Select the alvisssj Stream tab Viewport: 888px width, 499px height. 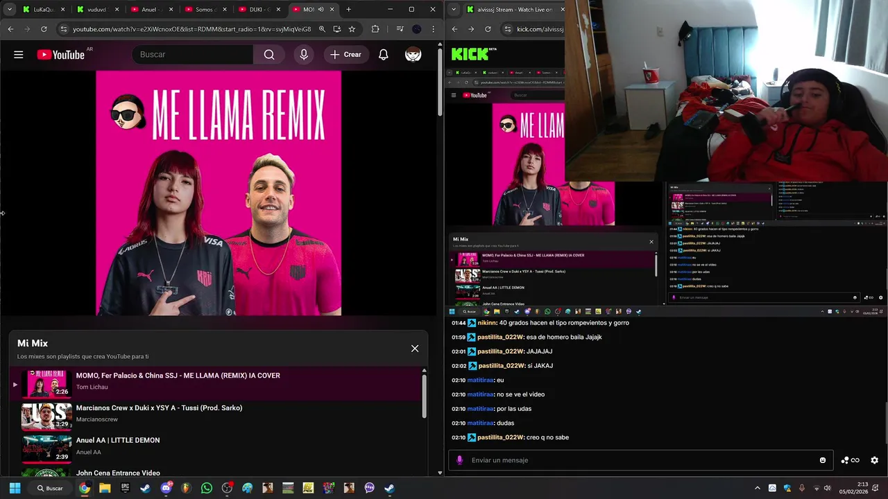513,10
